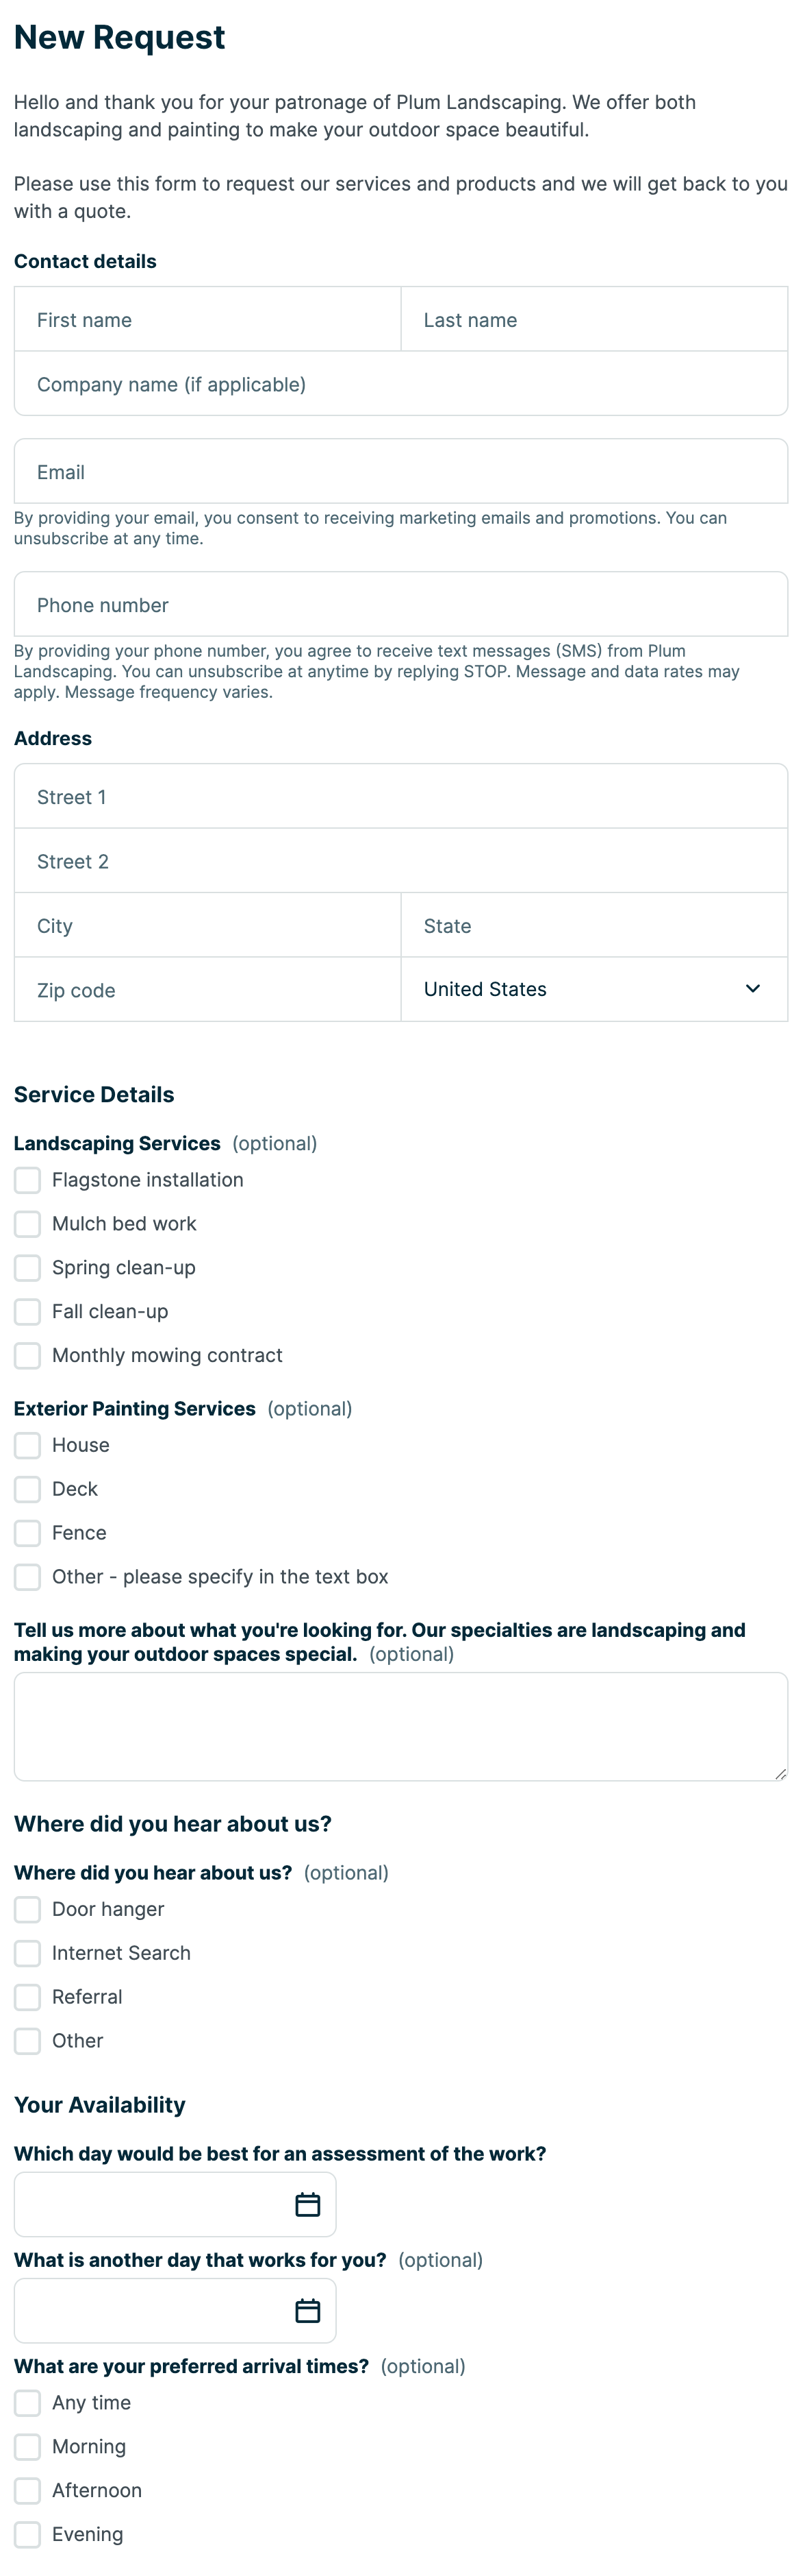The width and height of the screenshot is (805, 2576).
Task: Select the Phone number field
Action: click(400, 605)
